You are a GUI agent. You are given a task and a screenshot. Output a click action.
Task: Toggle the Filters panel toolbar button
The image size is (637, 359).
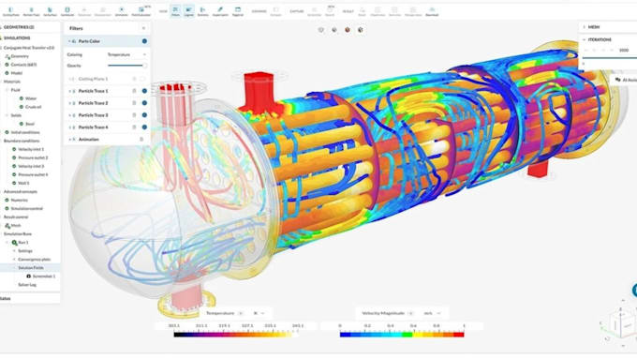pyautogui.click(x=175, y=11)
